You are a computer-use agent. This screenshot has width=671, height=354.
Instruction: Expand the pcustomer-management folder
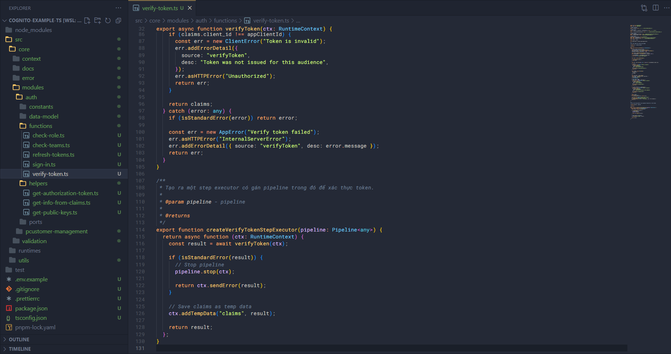tap(56, 232)
